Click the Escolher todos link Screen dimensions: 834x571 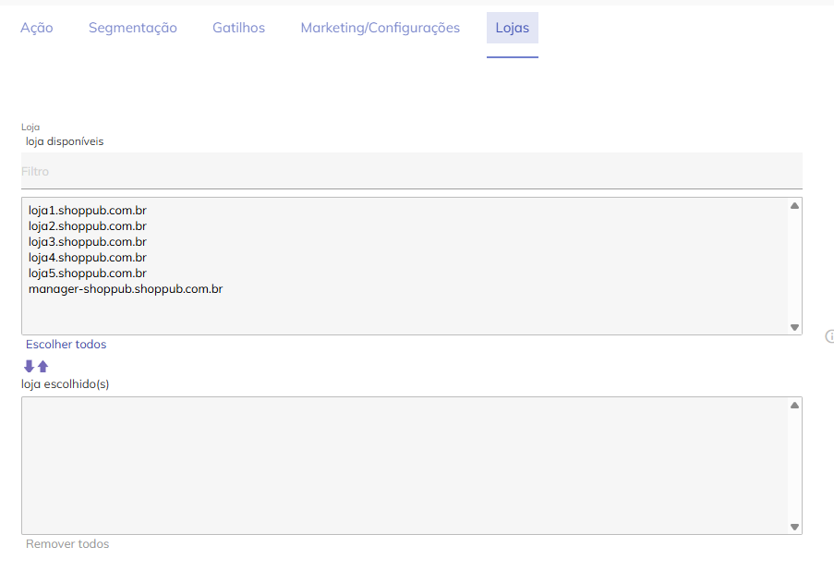[66, 345]
